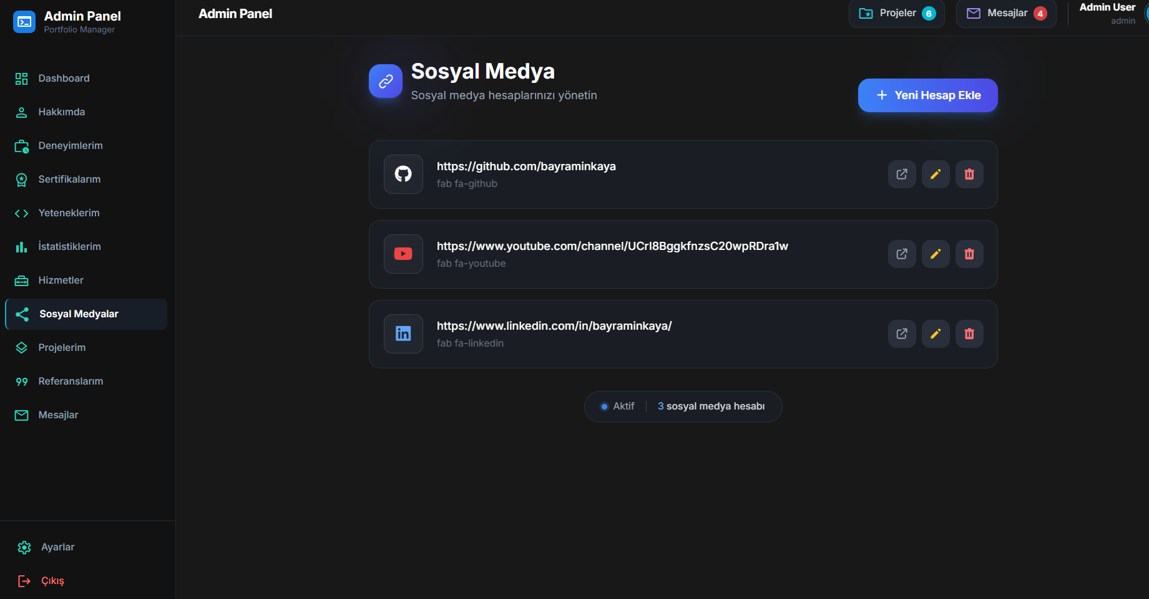Click the LinkedIn logo tile

[x=403, y=333]
